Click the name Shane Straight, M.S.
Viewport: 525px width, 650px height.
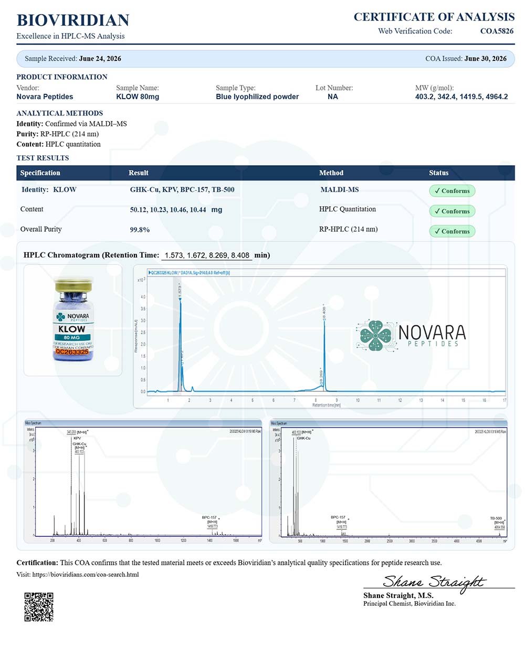(398, 595)
